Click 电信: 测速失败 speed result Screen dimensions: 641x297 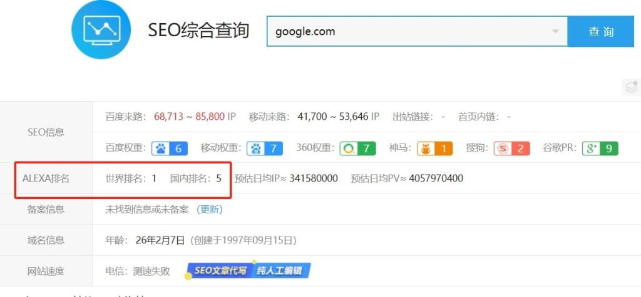click(138, 271)
